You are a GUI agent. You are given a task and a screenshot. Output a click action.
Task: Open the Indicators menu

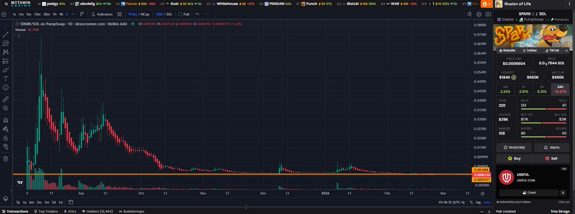click(x=102, y=14)
